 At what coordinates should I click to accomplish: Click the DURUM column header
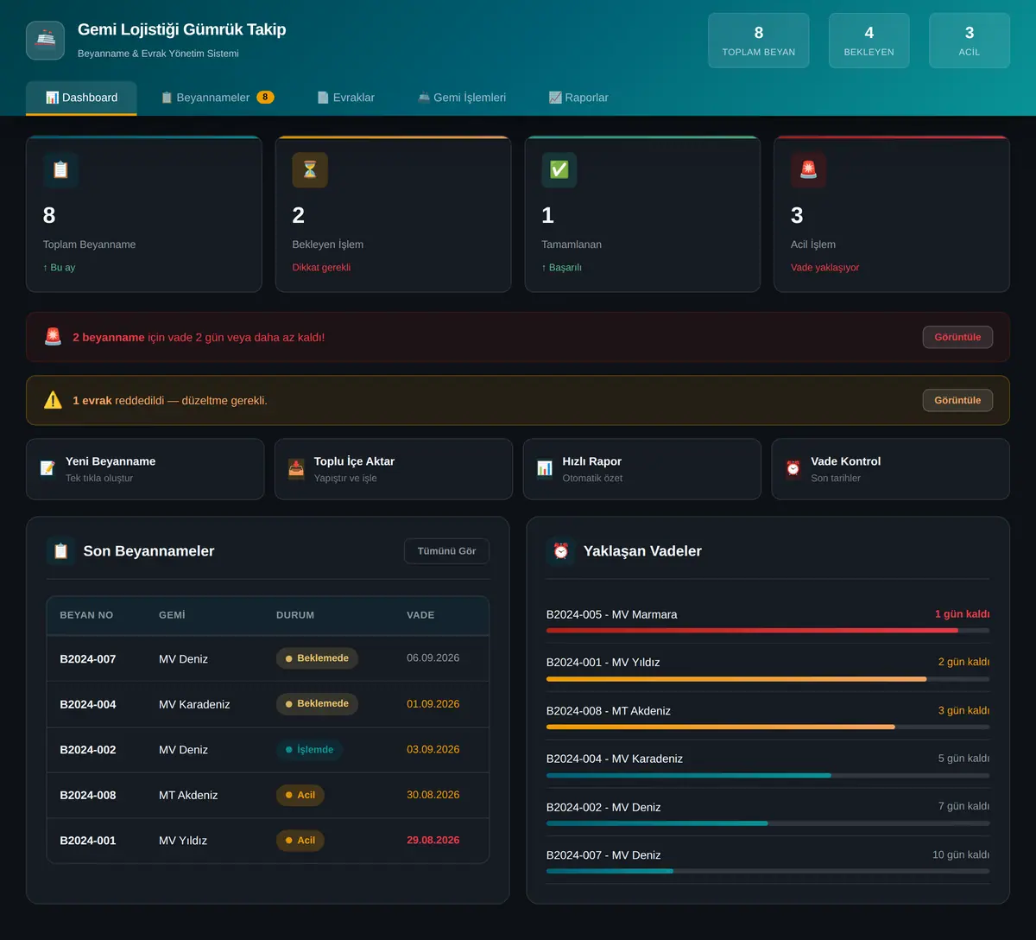click(x=295, y=615)
